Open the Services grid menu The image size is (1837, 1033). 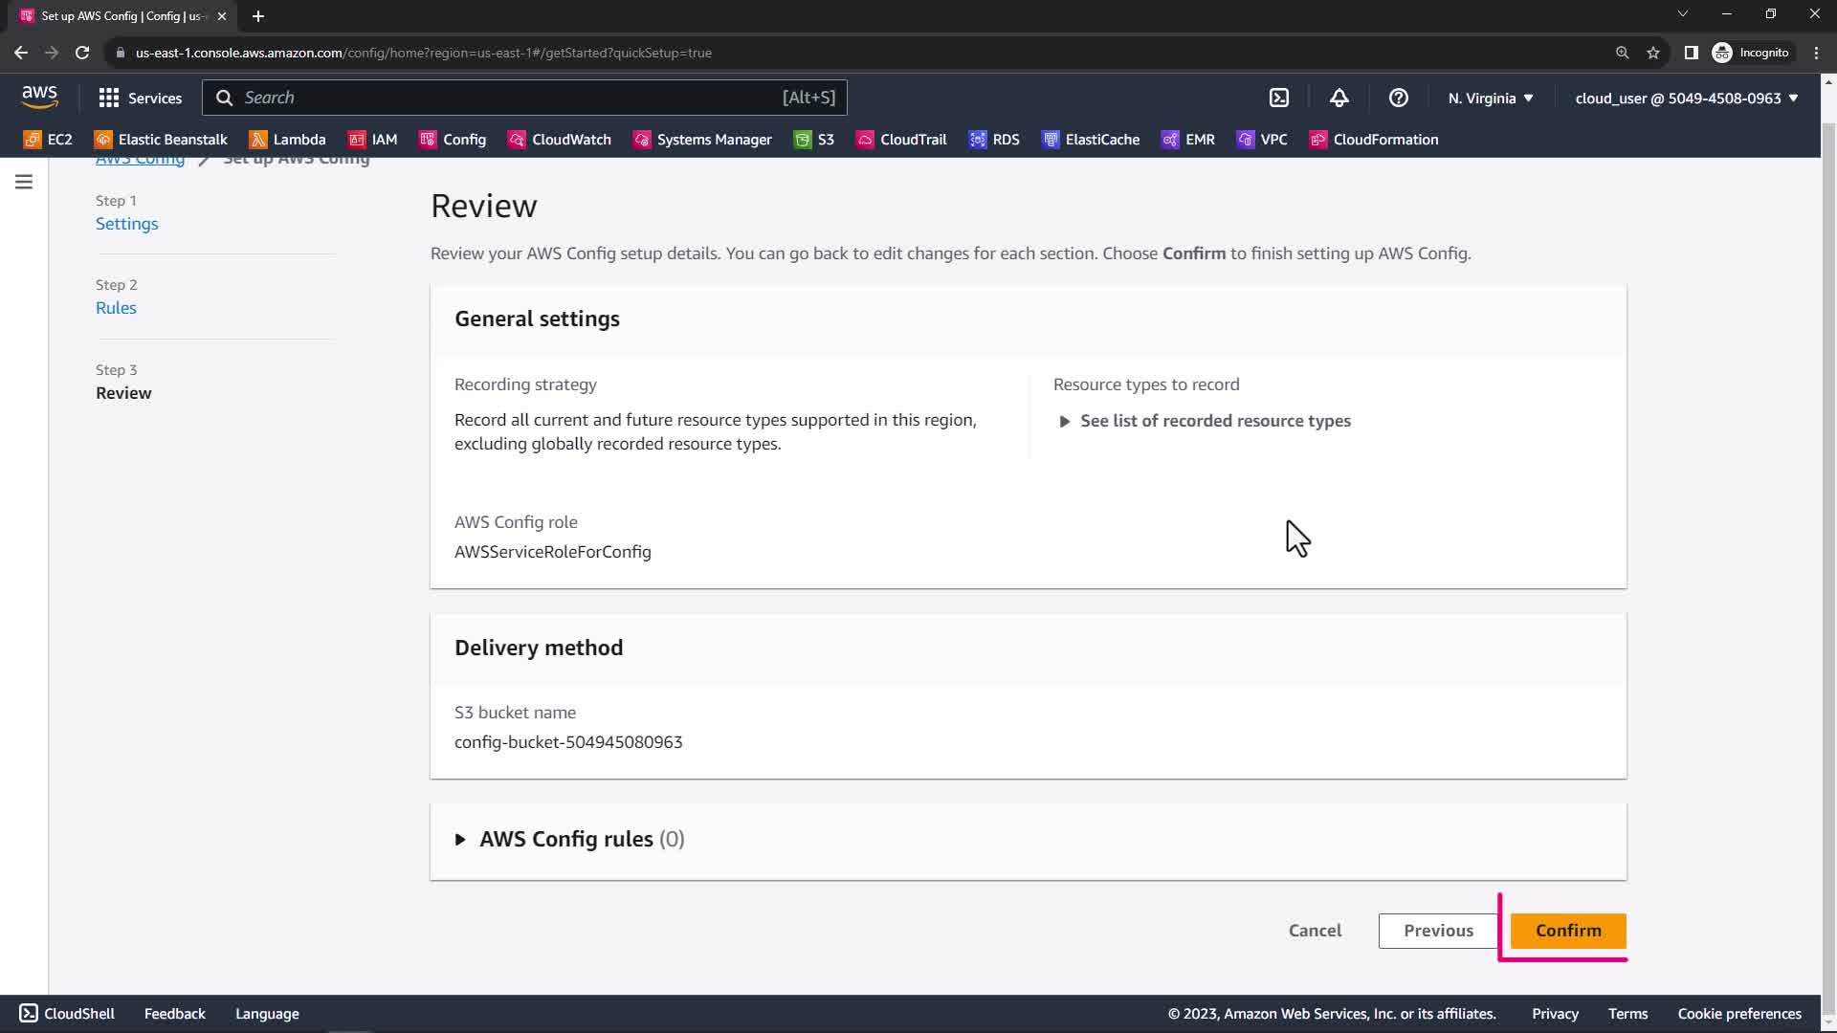coord(140,98)
